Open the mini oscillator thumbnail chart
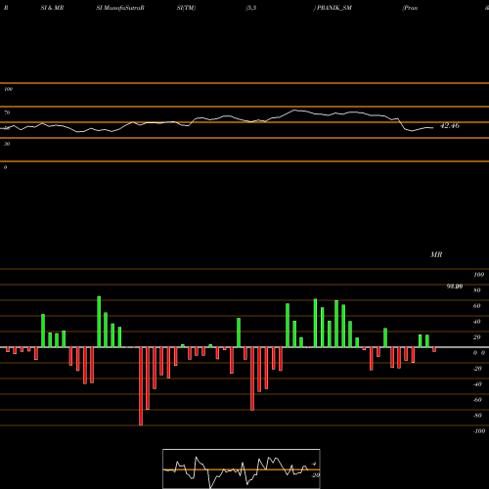This screenshot has width=489, height=489. (242, 468)
